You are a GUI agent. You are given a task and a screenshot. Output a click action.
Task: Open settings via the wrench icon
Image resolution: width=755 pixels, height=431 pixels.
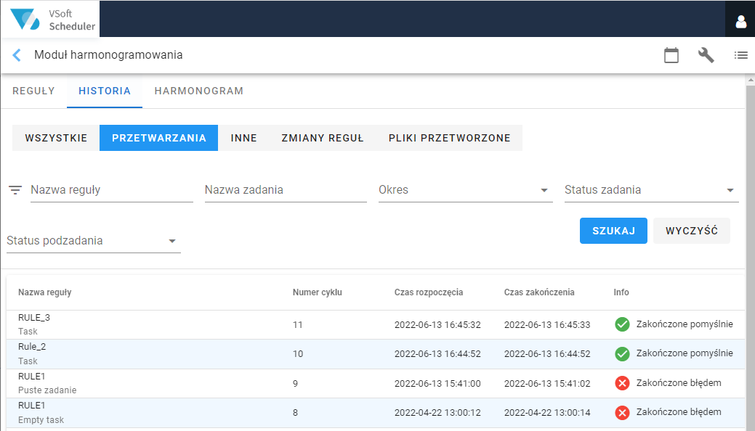pyautogui.click(x=706, y=55)
